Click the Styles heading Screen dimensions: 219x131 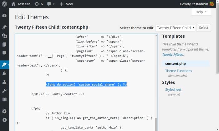pos(168,82)
